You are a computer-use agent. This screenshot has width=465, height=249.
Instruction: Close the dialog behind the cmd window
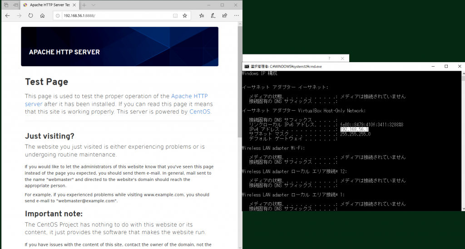pos(342,59)
